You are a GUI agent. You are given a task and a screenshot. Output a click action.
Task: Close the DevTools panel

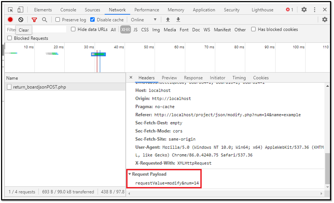(x=325, y=10)
